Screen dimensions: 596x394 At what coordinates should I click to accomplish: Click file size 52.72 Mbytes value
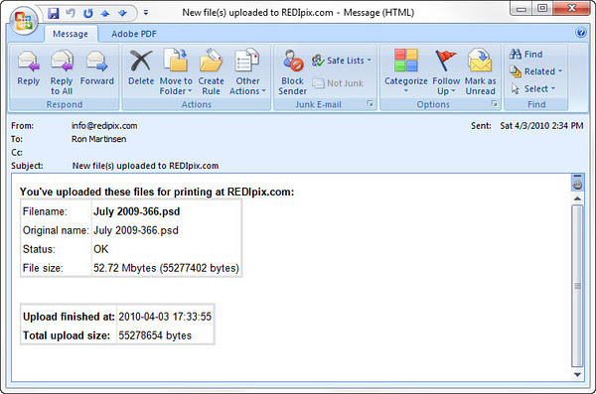(166, 268)
